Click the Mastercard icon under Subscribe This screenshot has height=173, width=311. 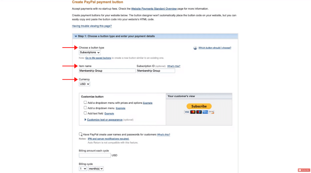(x=193, y=112)
